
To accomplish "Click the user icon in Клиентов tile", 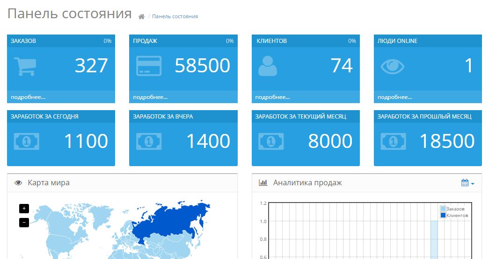I will pos(268,66).
